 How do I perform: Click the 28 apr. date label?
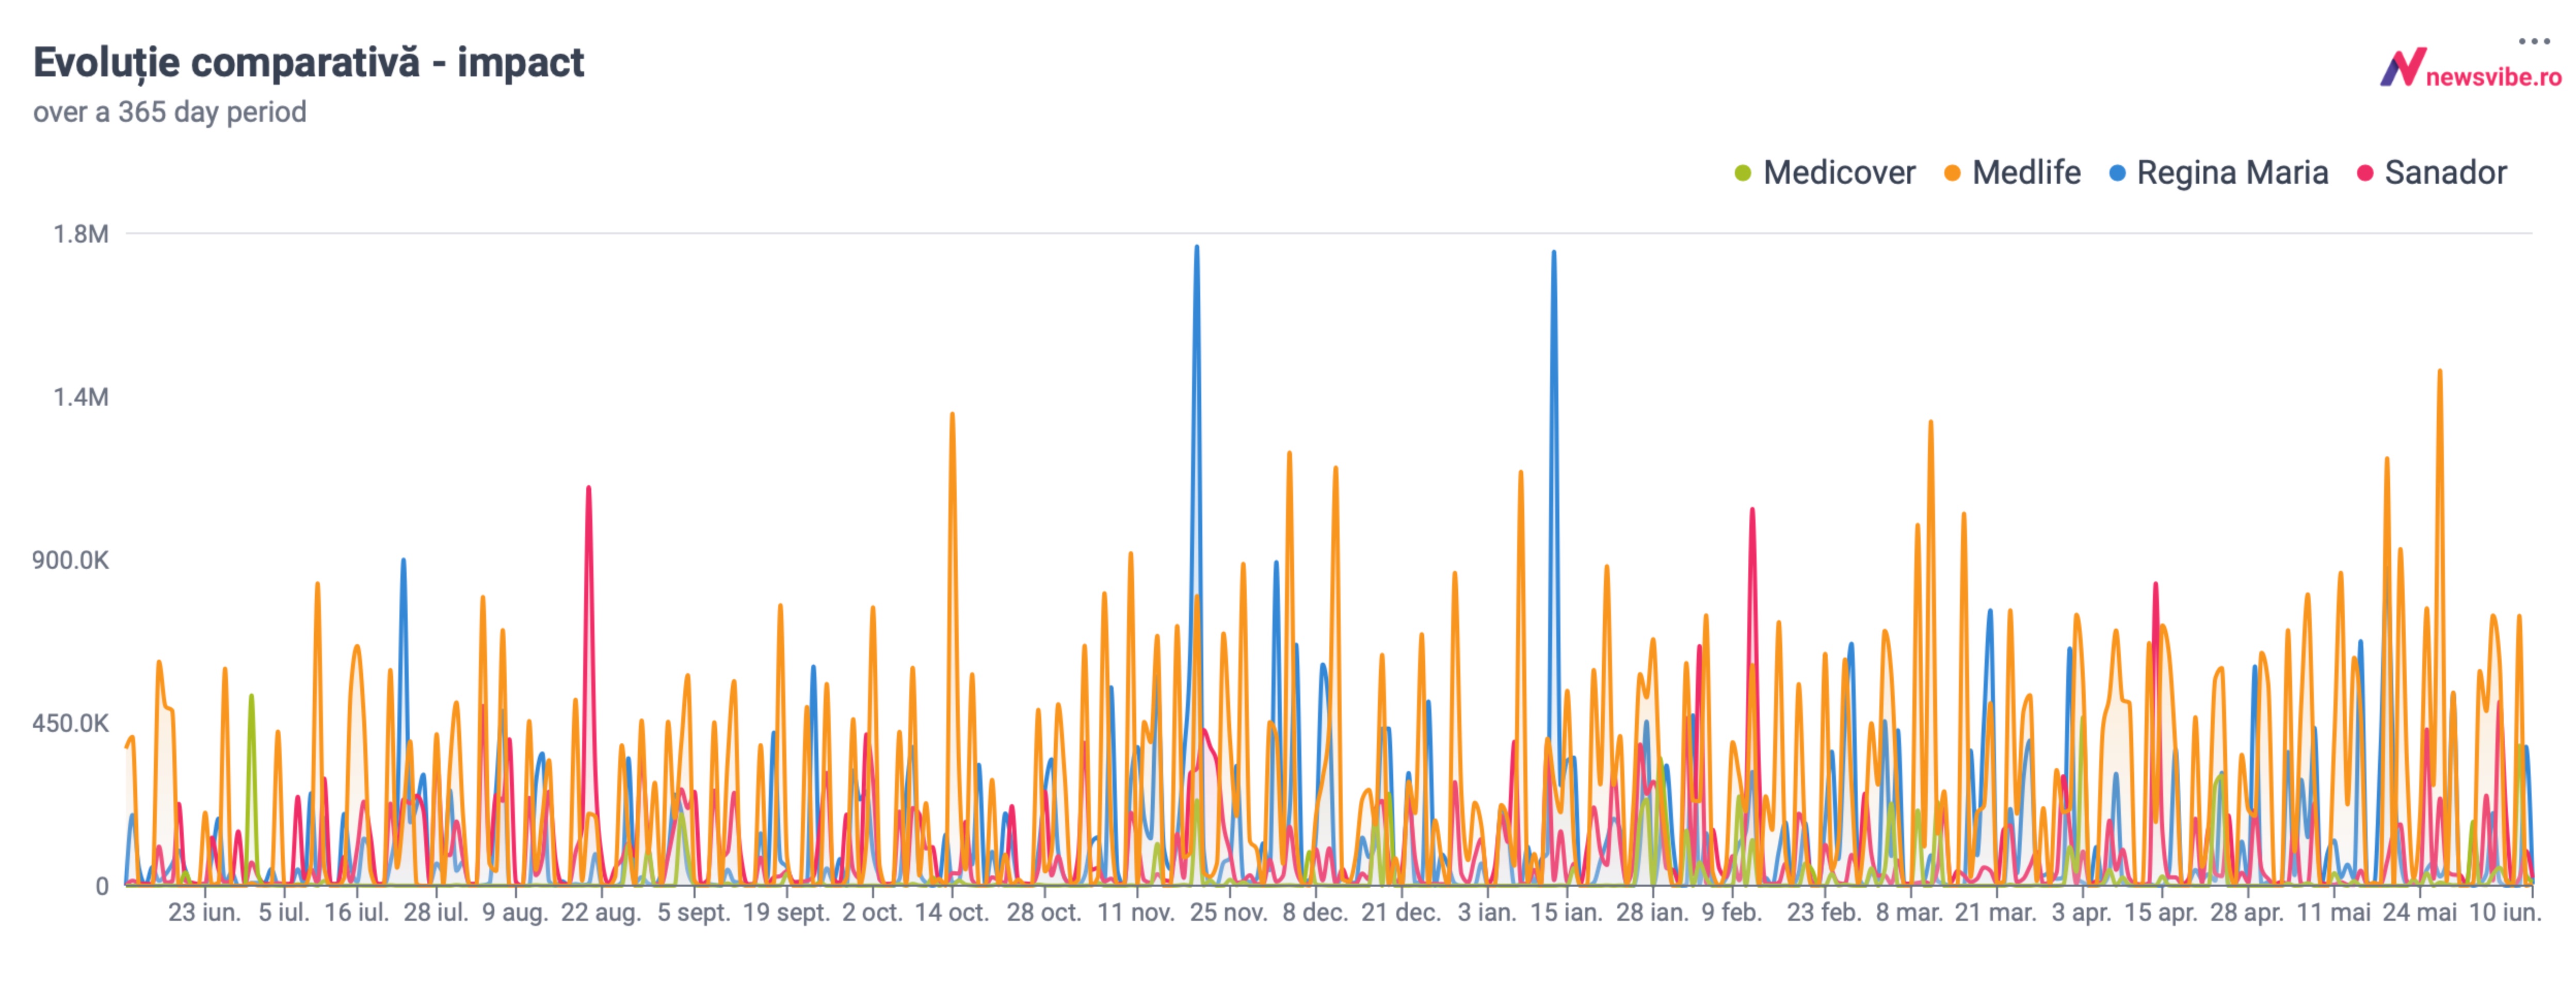coord(2247,912)
